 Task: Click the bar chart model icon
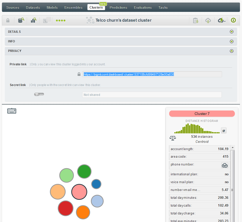tap(33, 20)
